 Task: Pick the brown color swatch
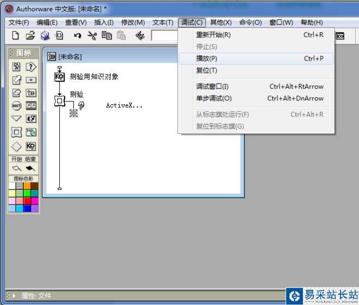(x=35, y=186)
